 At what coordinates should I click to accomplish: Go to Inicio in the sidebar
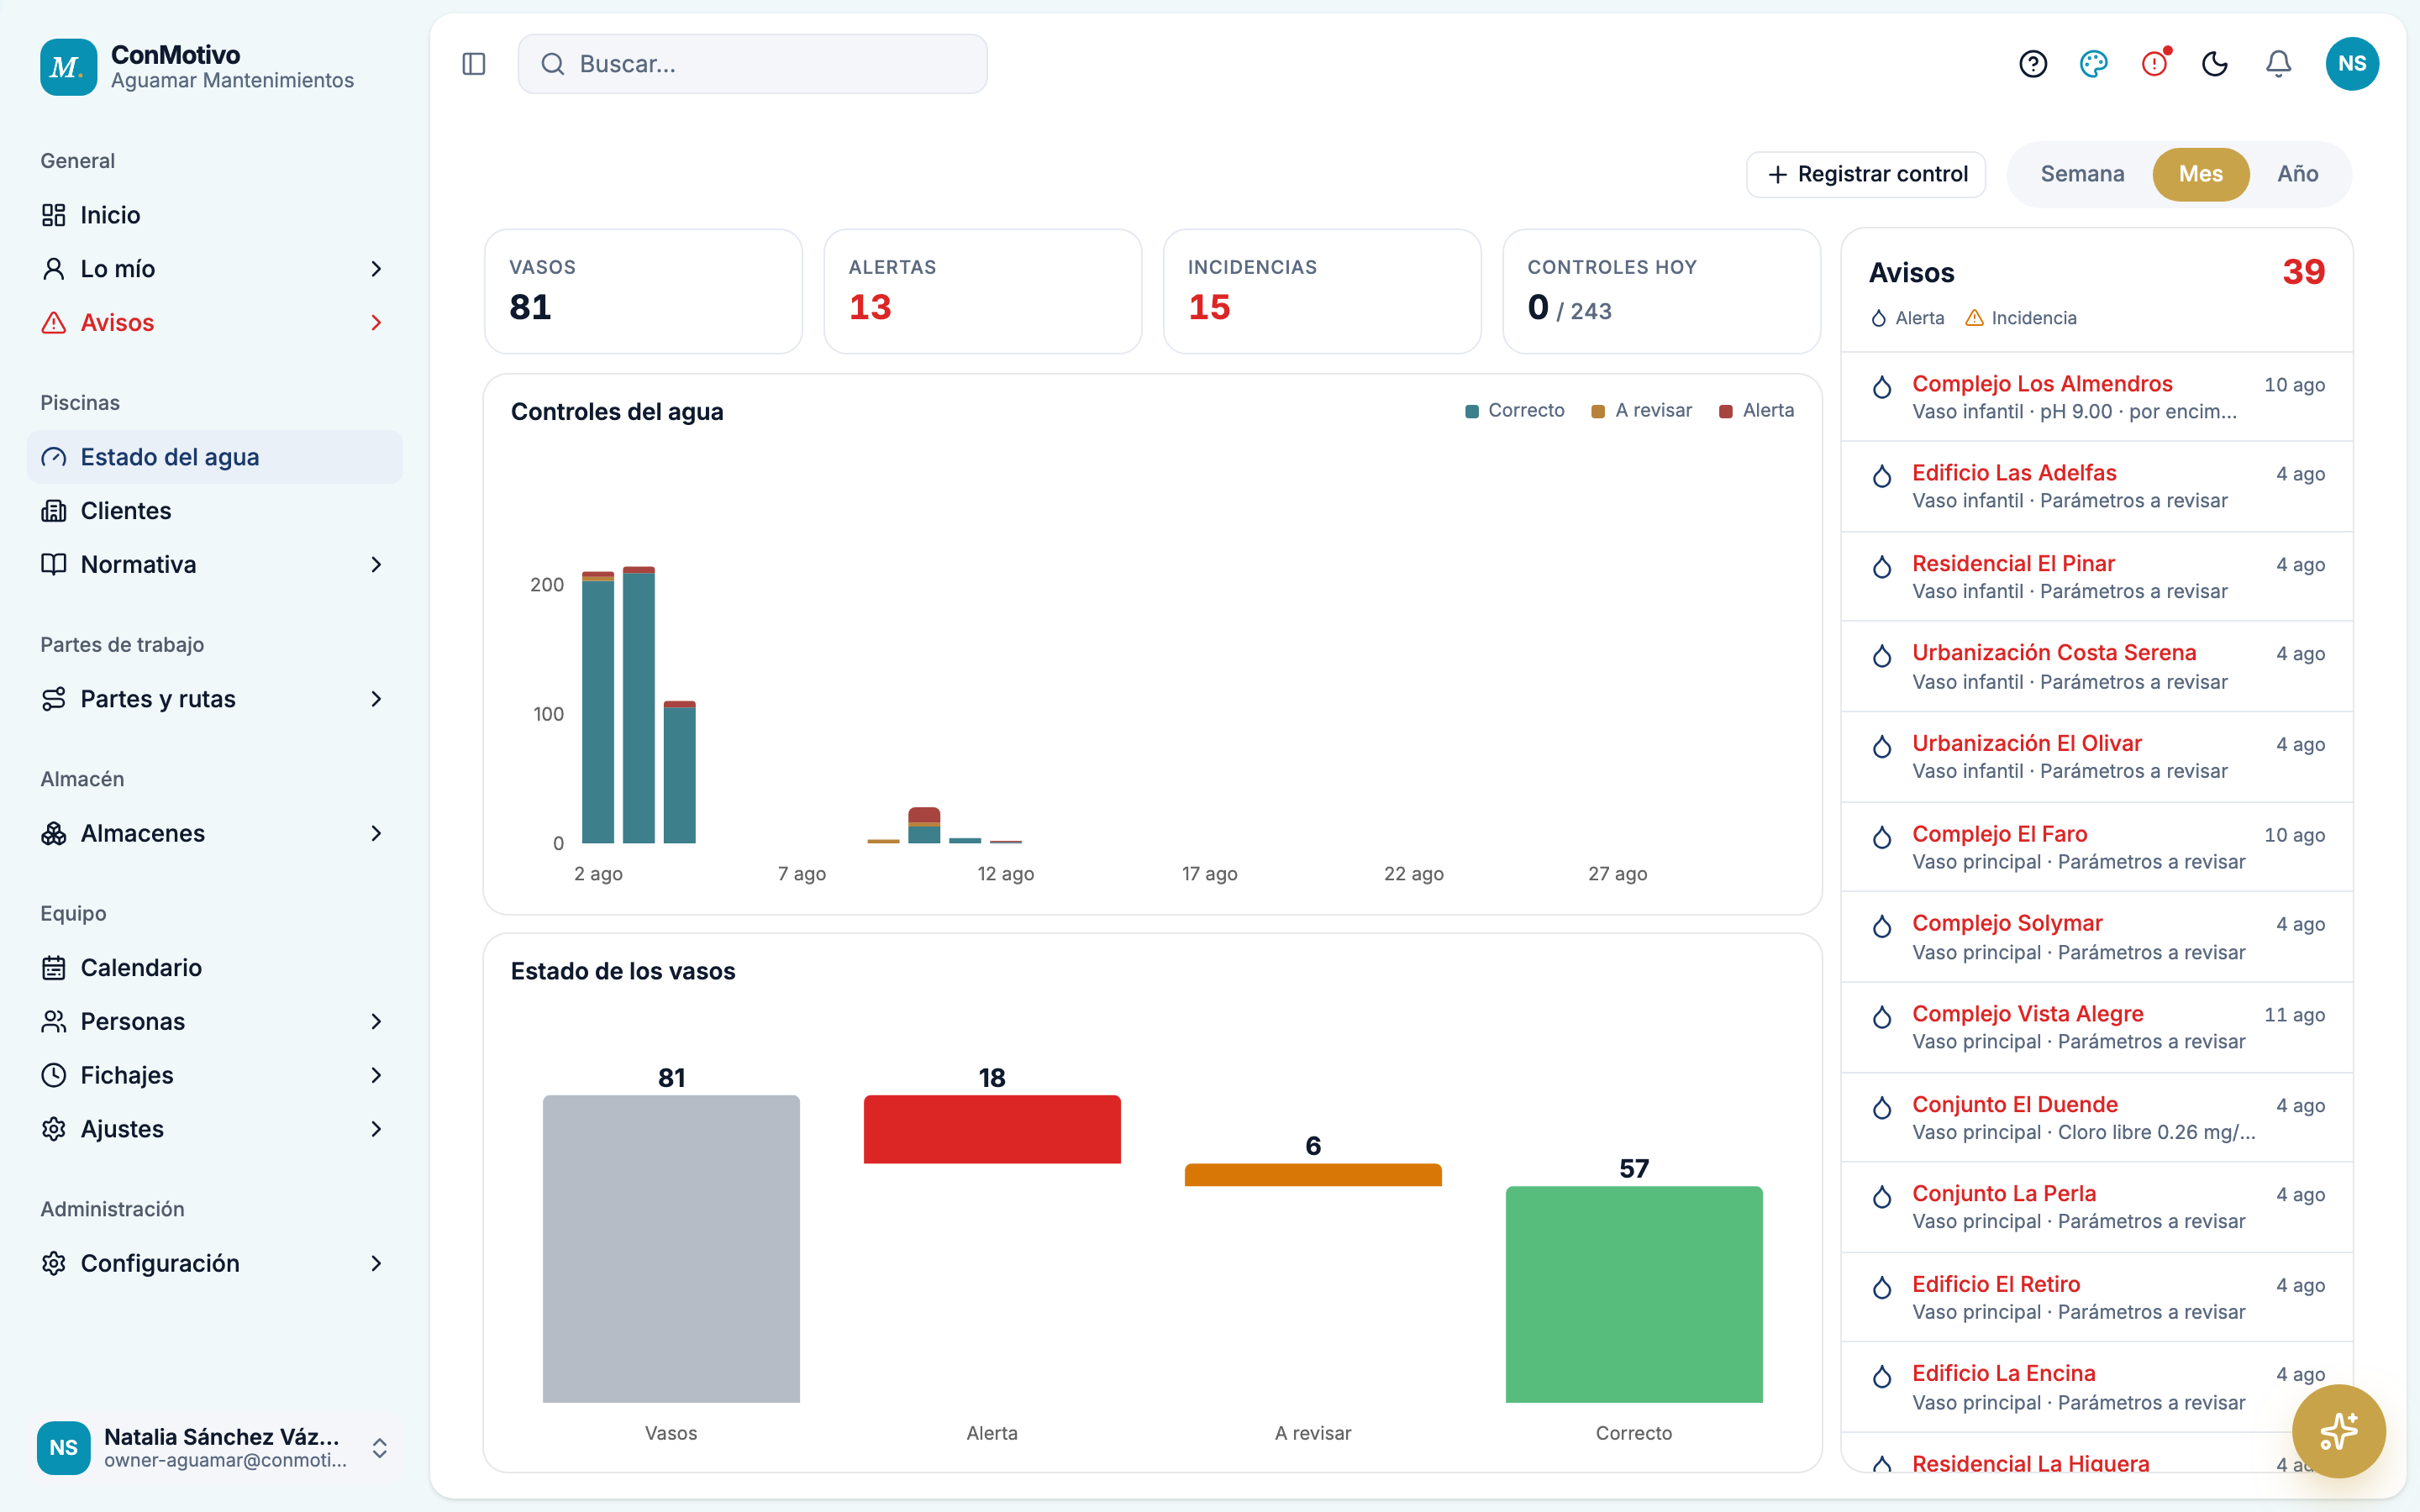tap(215, 215)
